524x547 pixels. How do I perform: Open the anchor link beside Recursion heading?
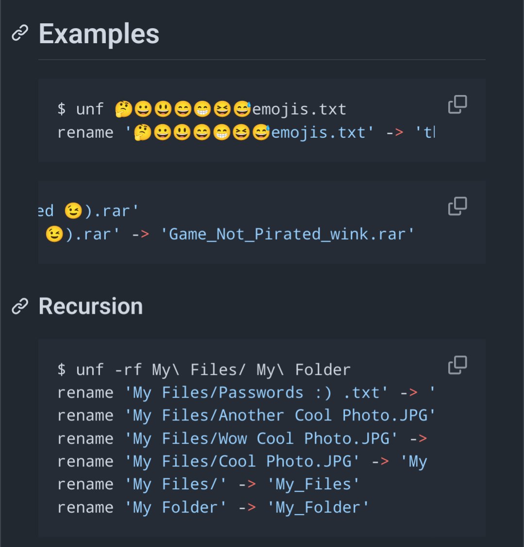click(20, 306)
